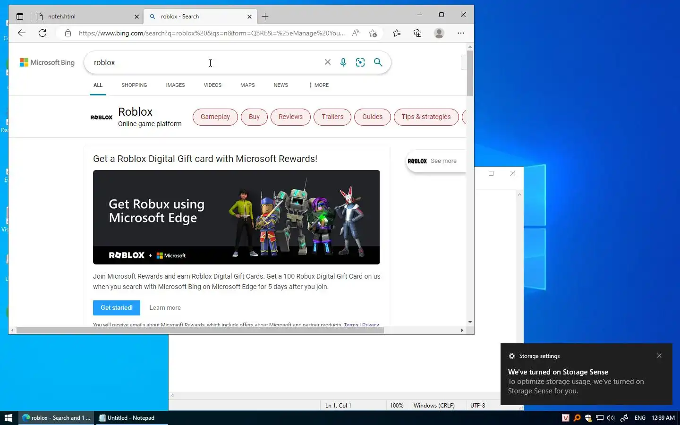The height and width of the screenshot is (425, 680).
Task: Focus the Bing search input field
Action: tap(205, 62)
